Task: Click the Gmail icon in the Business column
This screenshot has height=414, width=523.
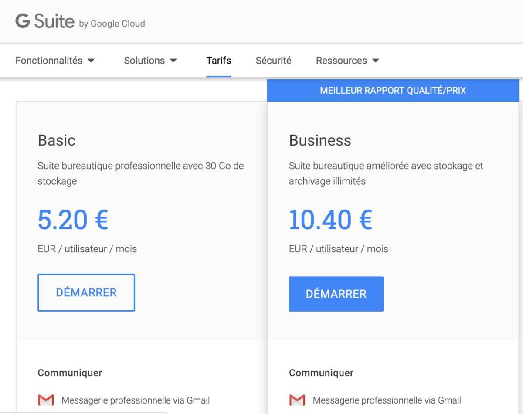Action: [x=297, y=400]
